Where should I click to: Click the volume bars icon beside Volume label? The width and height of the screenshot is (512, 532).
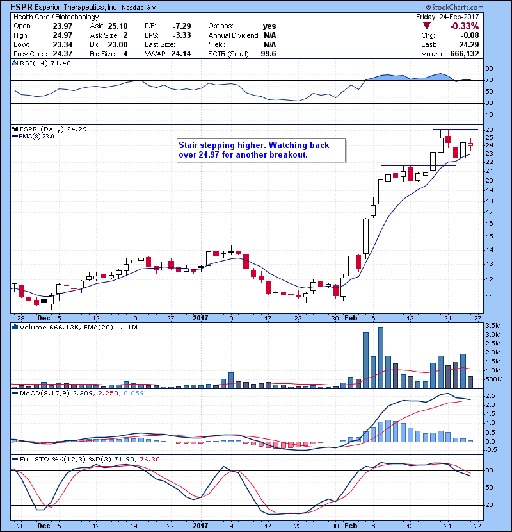tap(15, 327)
